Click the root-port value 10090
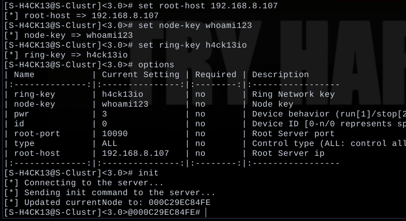This screenshot has width=406, height=221. click(115, 134)
